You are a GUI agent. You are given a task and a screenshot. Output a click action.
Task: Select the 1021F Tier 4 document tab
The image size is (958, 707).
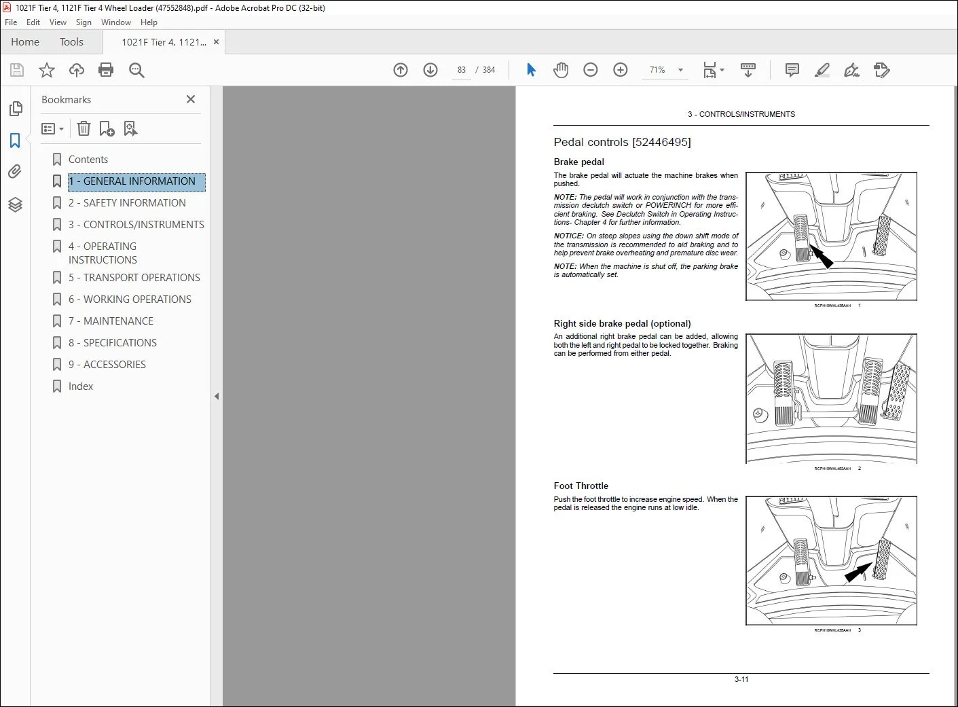click(164, 42)
